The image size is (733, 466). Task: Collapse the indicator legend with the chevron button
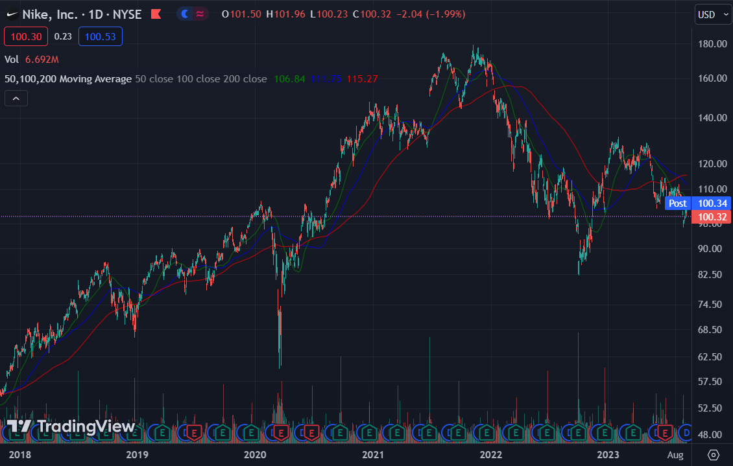coord(16,99)
